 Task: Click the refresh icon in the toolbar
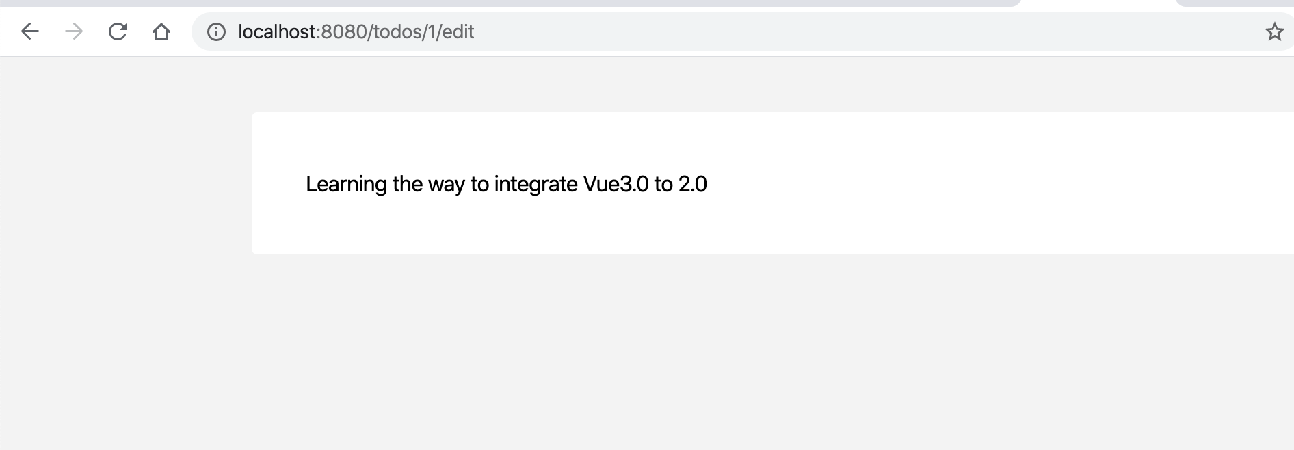coord(117,31)
